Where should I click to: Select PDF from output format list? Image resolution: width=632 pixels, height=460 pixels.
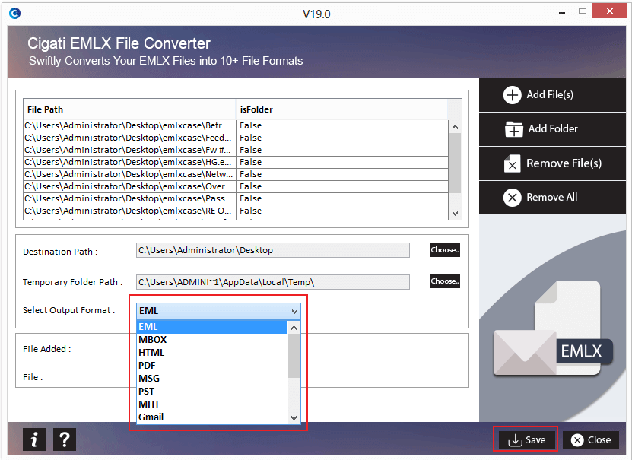pos(212,366)
